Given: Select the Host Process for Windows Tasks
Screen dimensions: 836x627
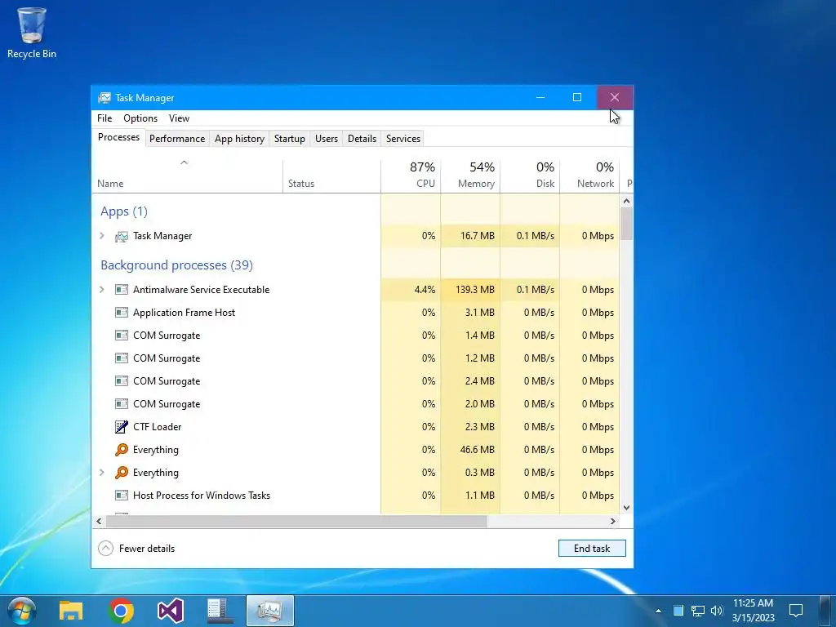Looking at the screenshot, I should [x=356, y=496].
